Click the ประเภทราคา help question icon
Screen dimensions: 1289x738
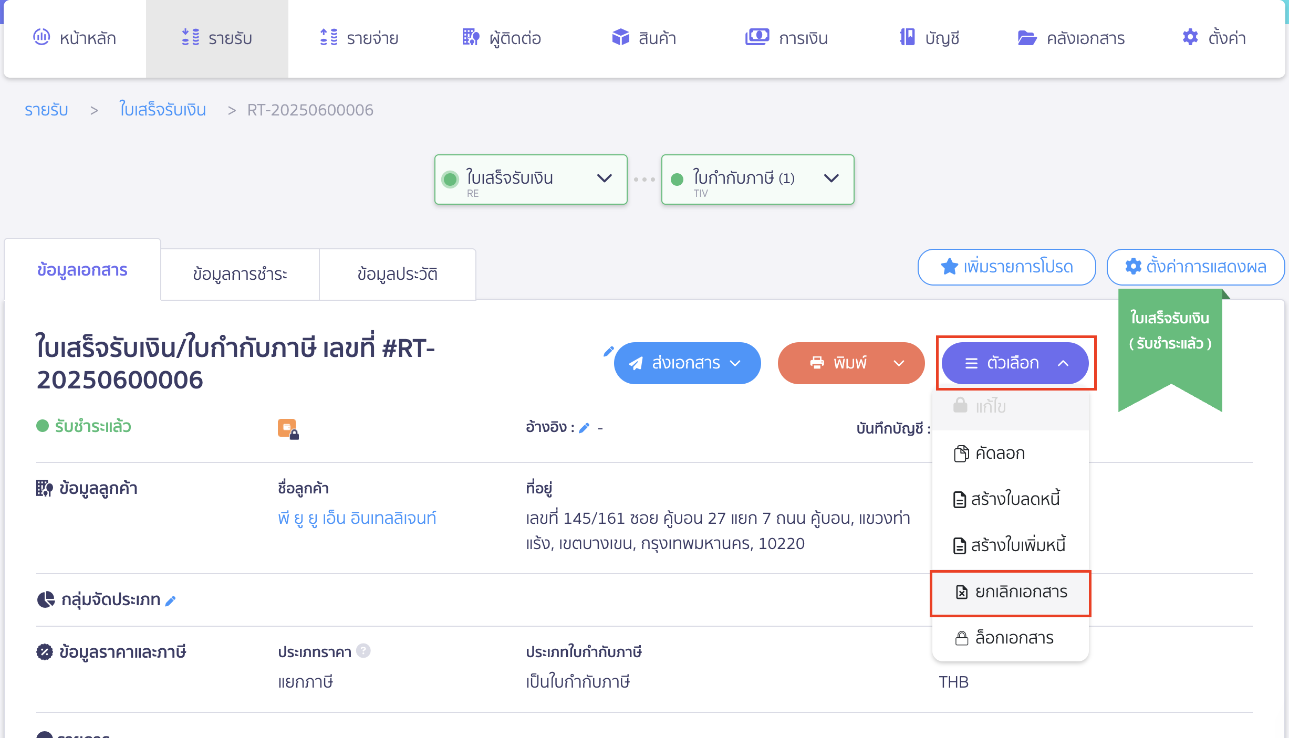(363, 651)
